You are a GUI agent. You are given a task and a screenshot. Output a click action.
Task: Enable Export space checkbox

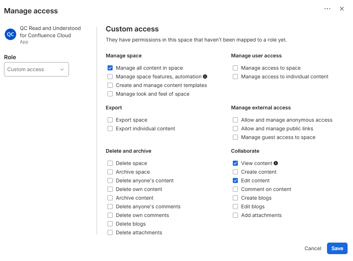110,120
